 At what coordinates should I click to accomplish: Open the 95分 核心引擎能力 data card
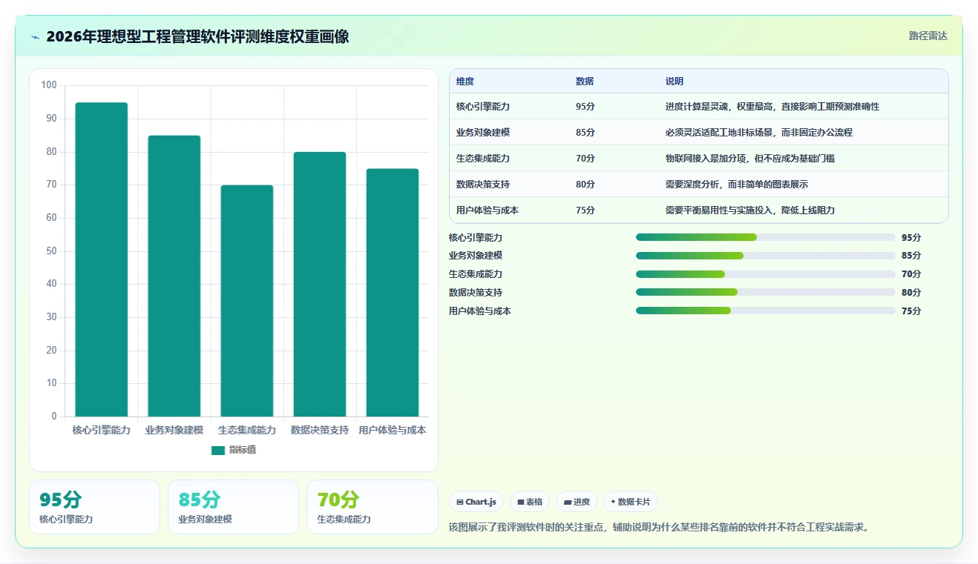click(94, 507)
